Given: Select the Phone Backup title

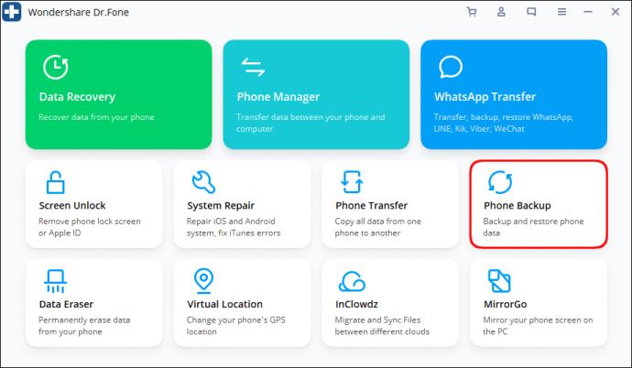Looking at the screenshot, I should [x=518, y=206].
